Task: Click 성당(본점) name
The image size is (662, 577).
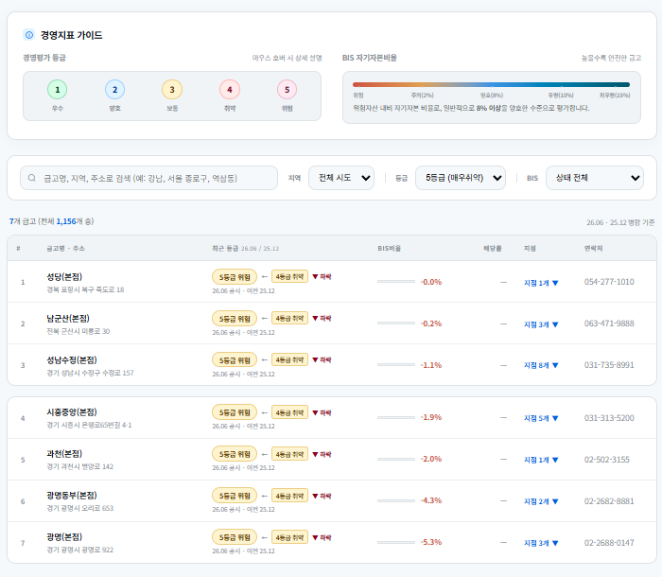Action: coord(64,276)
